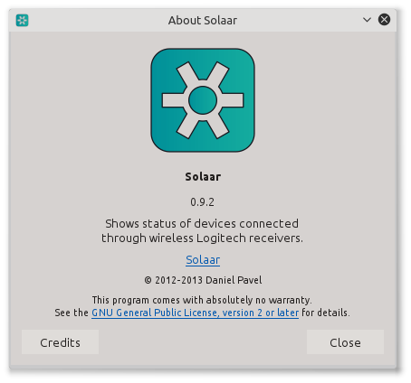Close the dialog with the title bar X
This screenshot has width=411, height=383.
(x=384, y=20)
